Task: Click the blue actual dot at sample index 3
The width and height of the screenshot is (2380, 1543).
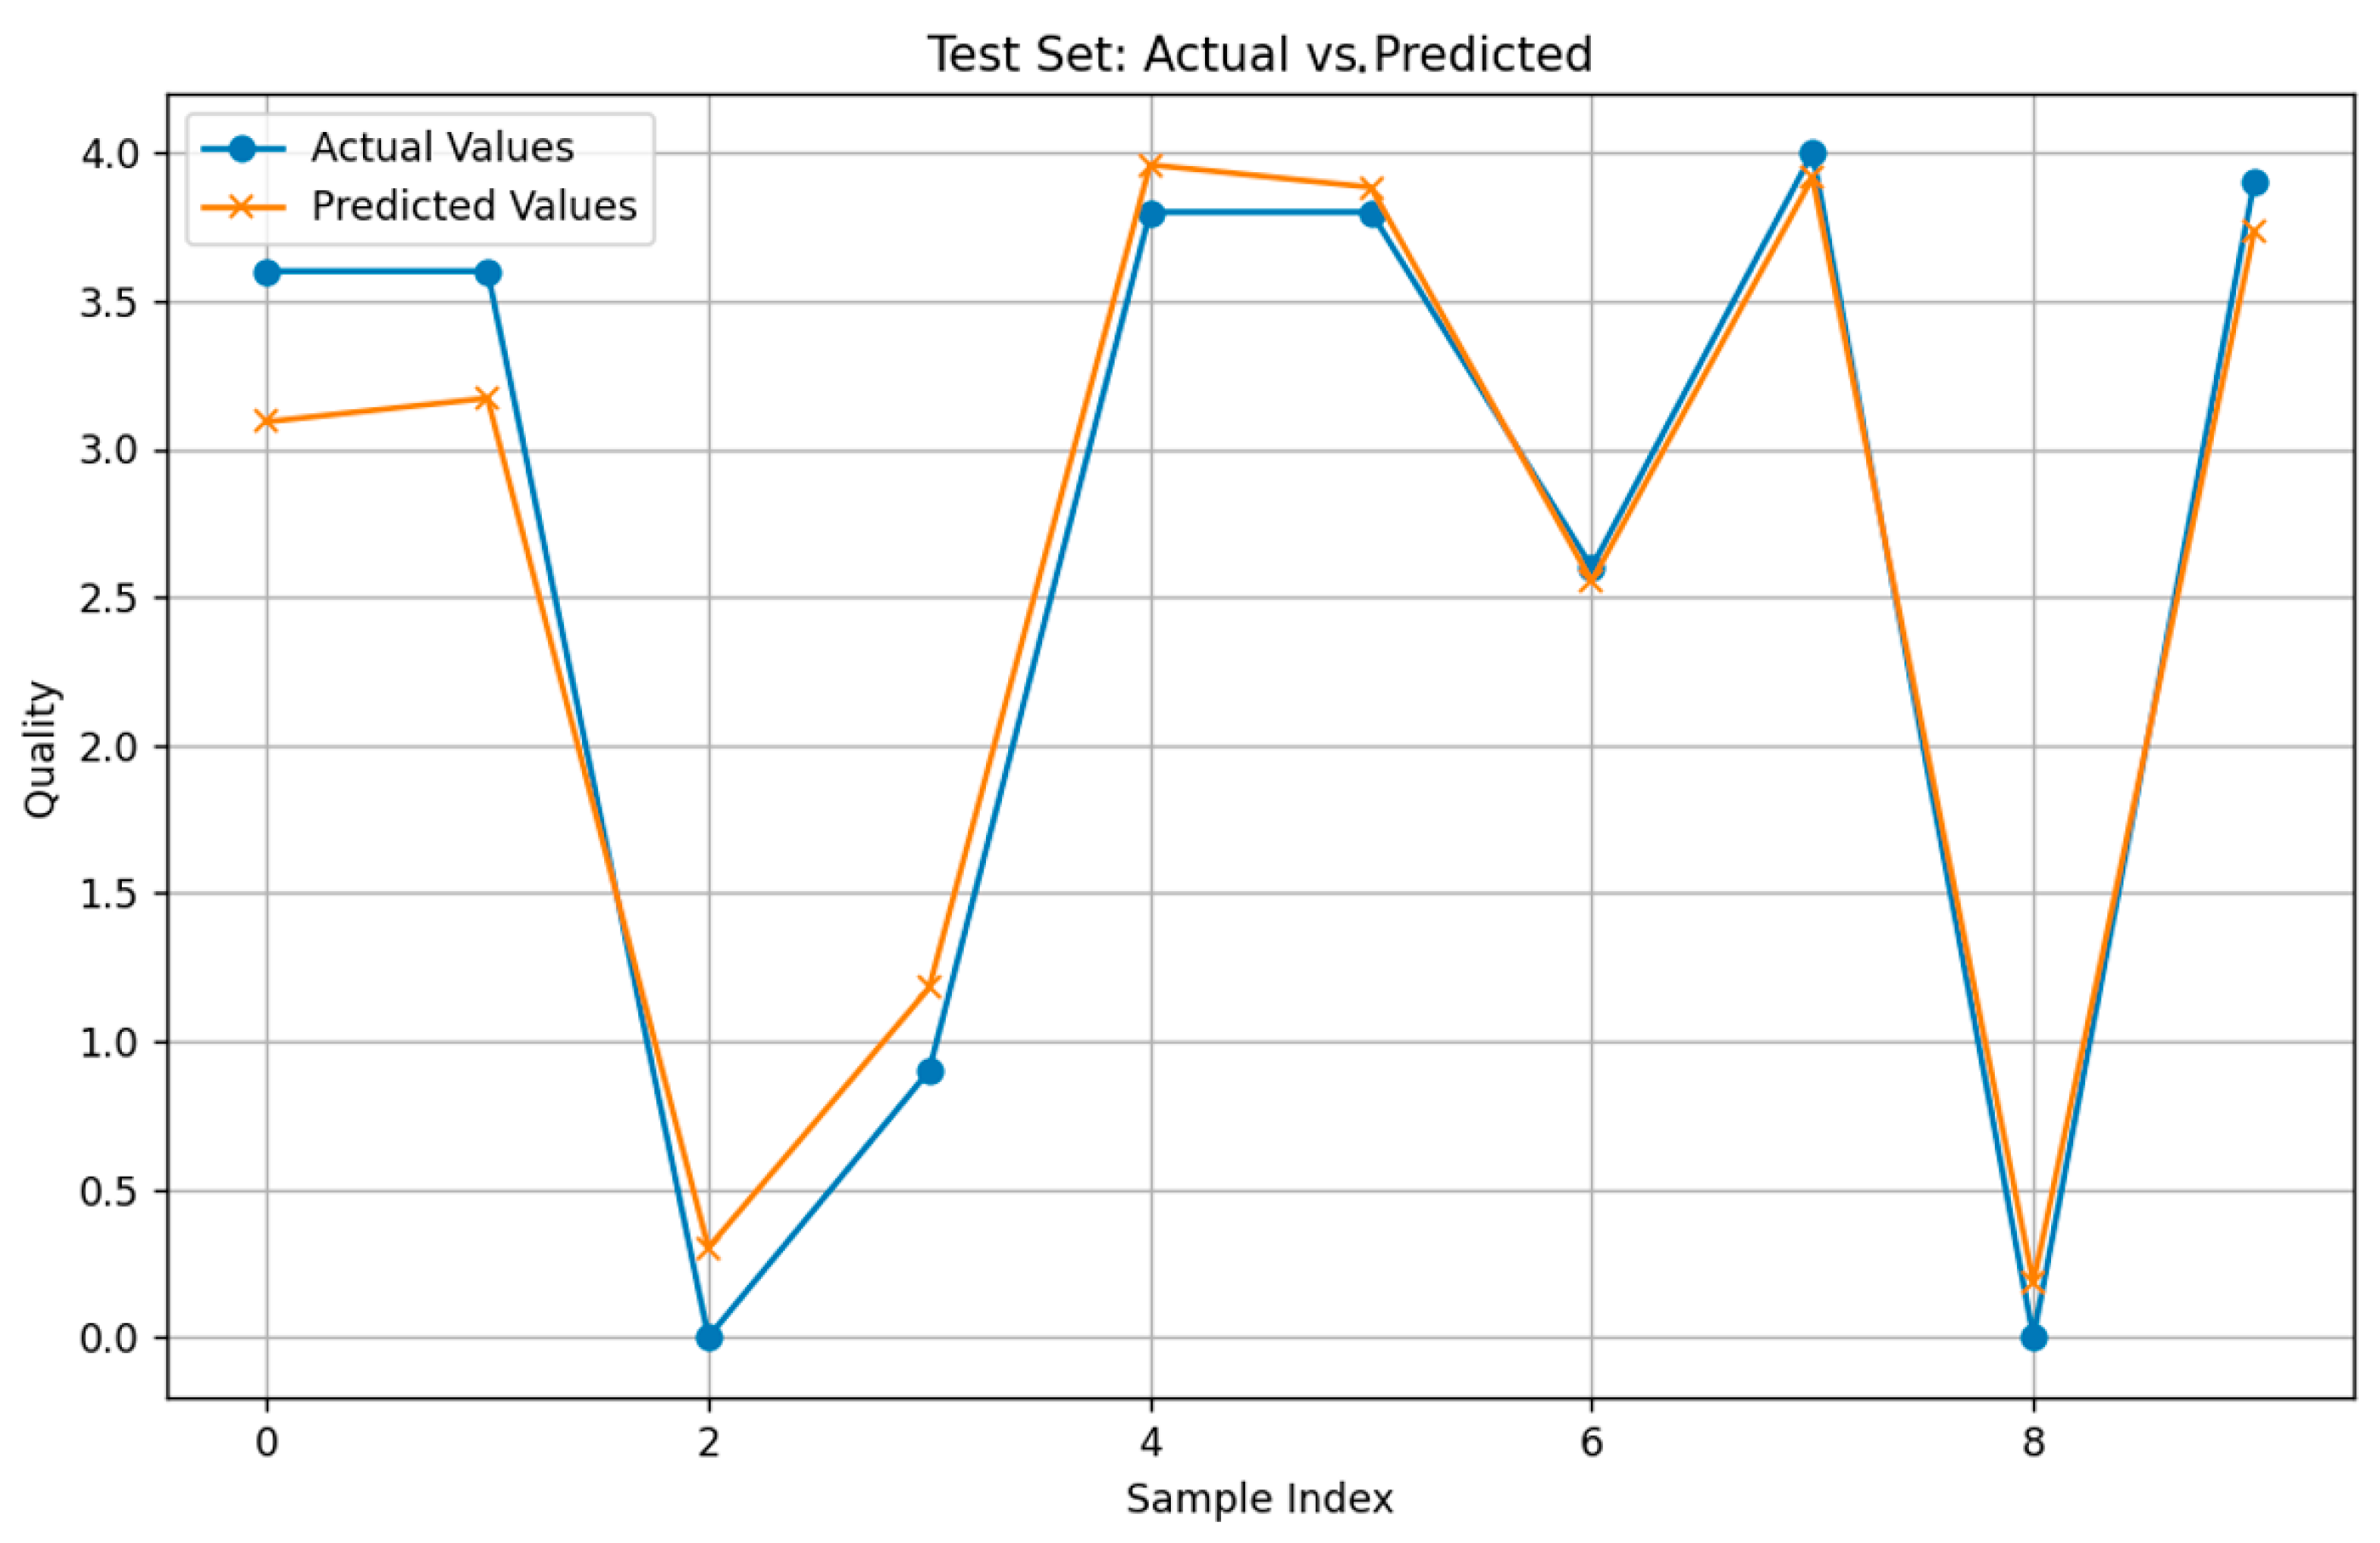Action: tap(930, 1072)
